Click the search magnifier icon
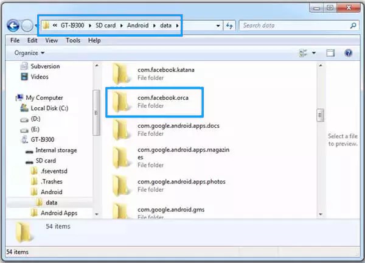 point(353,26)
